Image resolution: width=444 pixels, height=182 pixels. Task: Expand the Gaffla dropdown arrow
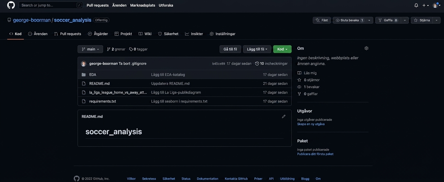[x=405, y=20]
